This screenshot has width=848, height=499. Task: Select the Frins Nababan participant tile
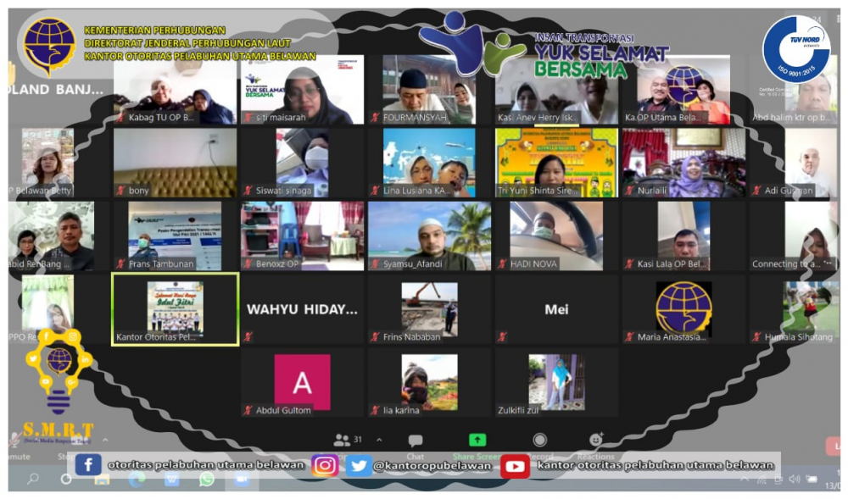tap(429, 309)
